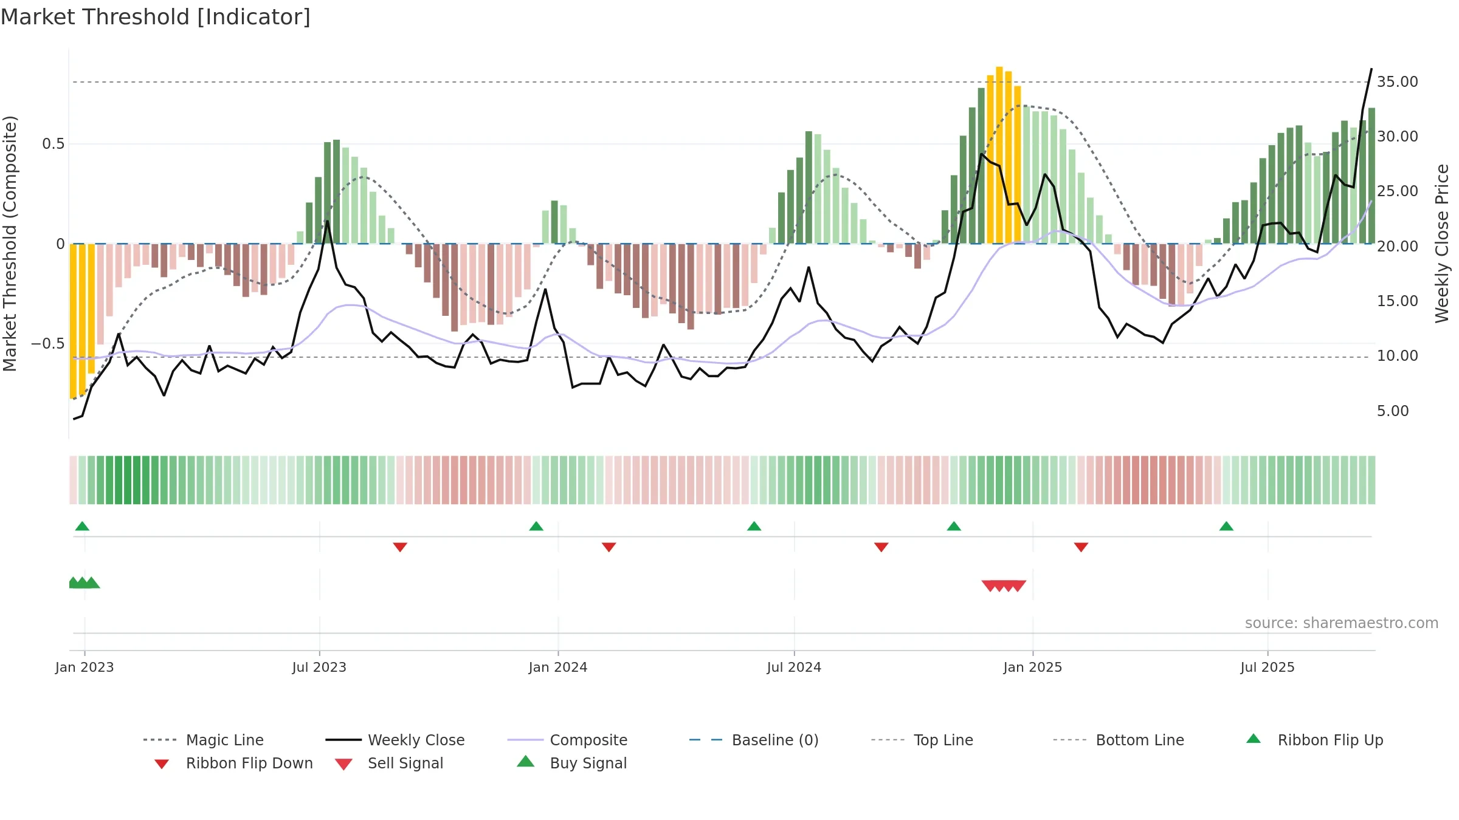Toggle the Sell Signal legend entry
This screenshot has width=1459, height=820.
[x=389, y=763]
